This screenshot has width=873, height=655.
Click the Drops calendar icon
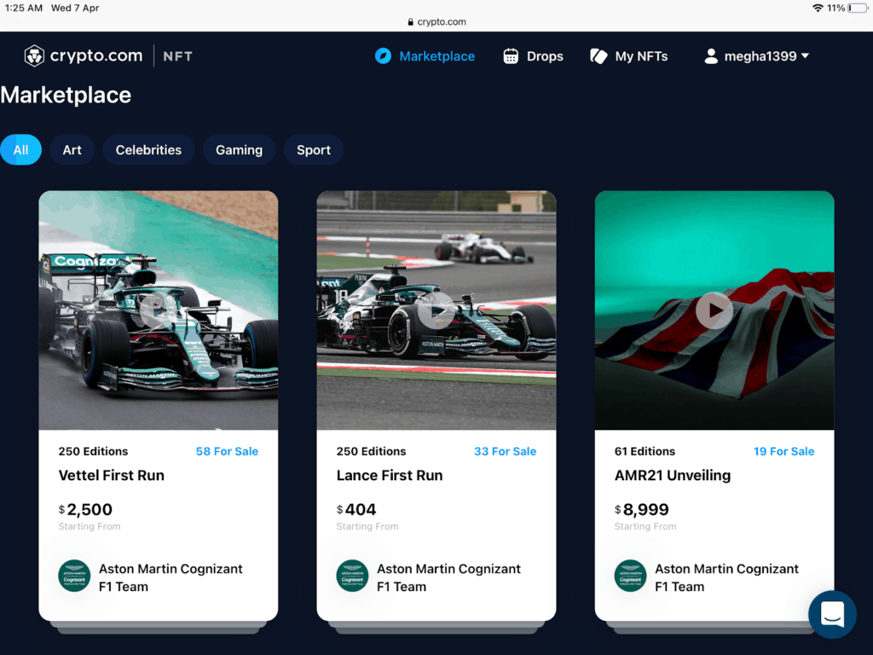coord(511,55)
